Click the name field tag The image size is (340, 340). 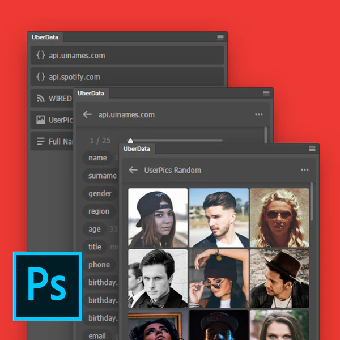tap(97, 158)
